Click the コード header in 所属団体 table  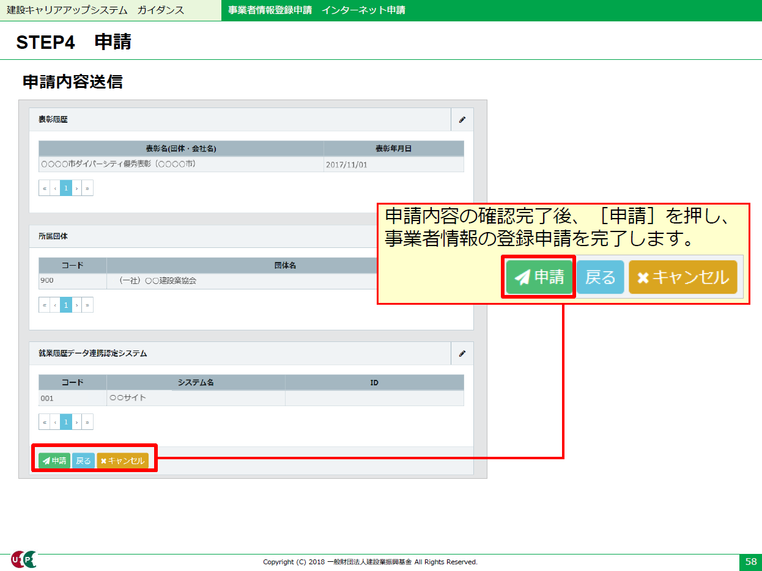coord(73,266)
